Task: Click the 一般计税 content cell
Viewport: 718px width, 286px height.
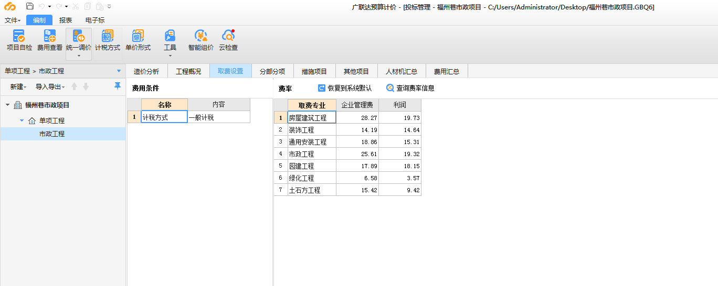Action: [x=219, y=117]
